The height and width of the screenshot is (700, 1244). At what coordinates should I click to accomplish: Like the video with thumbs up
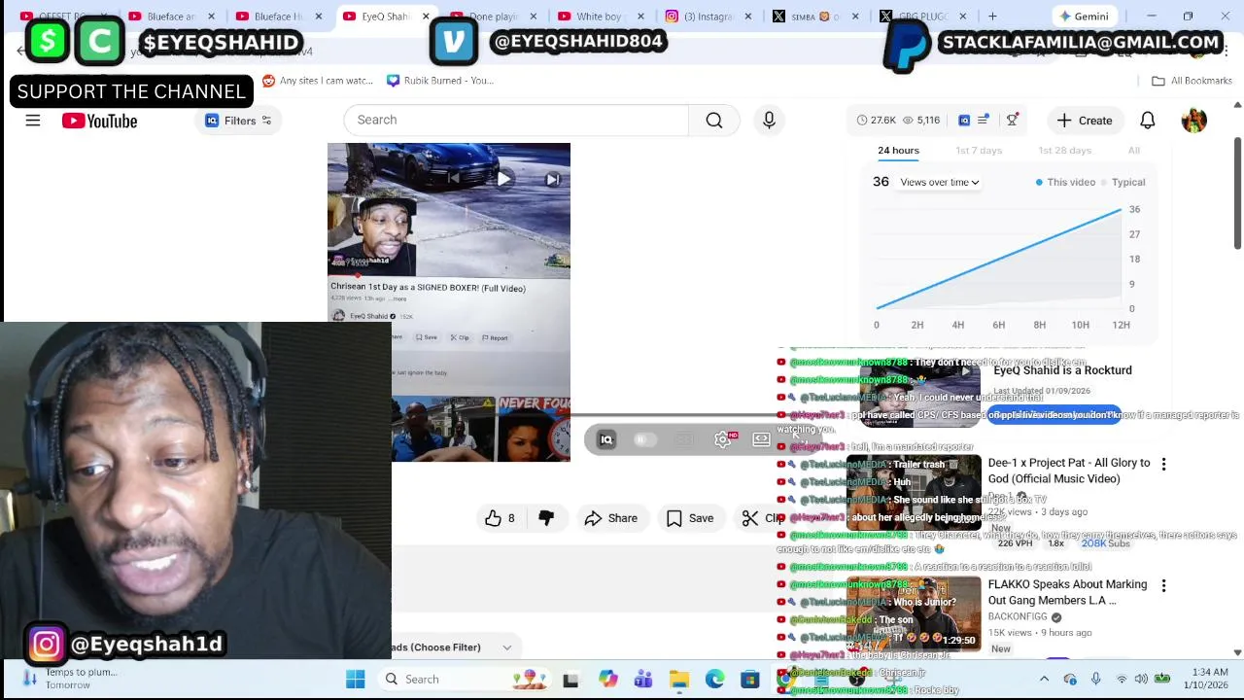(500, 518)
